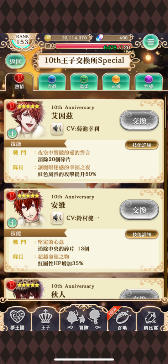Open info icon on 安維 portrait
The image size is (168, 364).
click(12, 223)
